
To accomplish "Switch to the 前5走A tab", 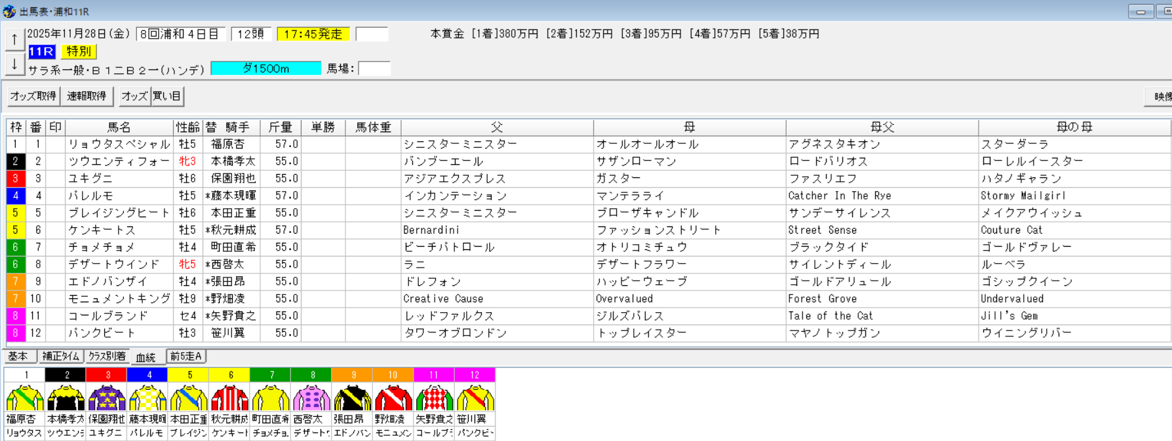I will (x=186, y=357).
